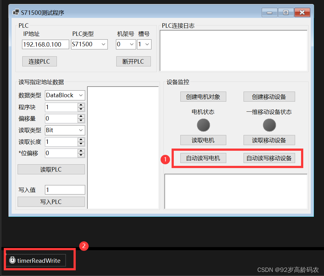Image resolution: width=324 pixels, height=276 pixels.
Task: Increase the 程序块 value with up arrow
Action: pos(81,105)
